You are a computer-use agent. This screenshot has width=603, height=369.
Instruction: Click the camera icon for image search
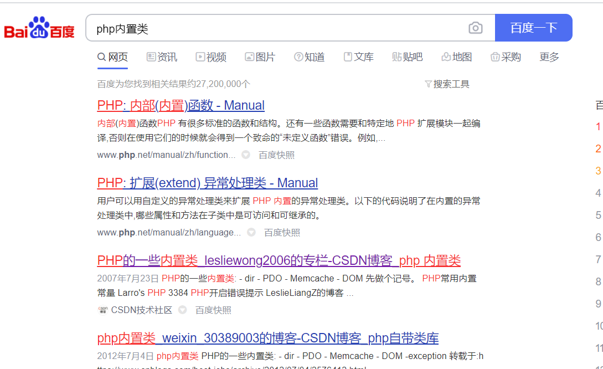(x=475, y=28)
